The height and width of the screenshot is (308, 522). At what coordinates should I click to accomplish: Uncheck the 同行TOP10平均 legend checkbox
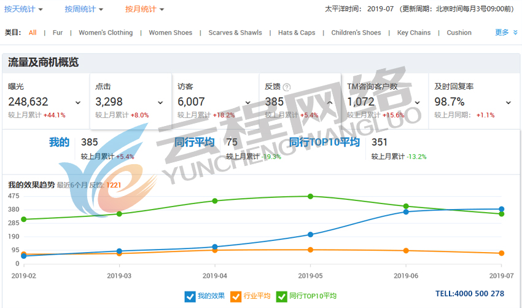[282, 296]
